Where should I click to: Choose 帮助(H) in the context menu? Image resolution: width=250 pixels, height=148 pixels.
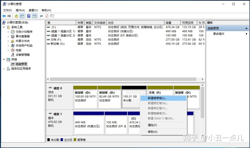point(163,132)
